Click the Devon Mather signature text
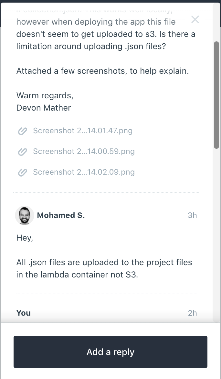Image resolution: width=221 pixels, height=379 pixels. (x=44, y=108)
